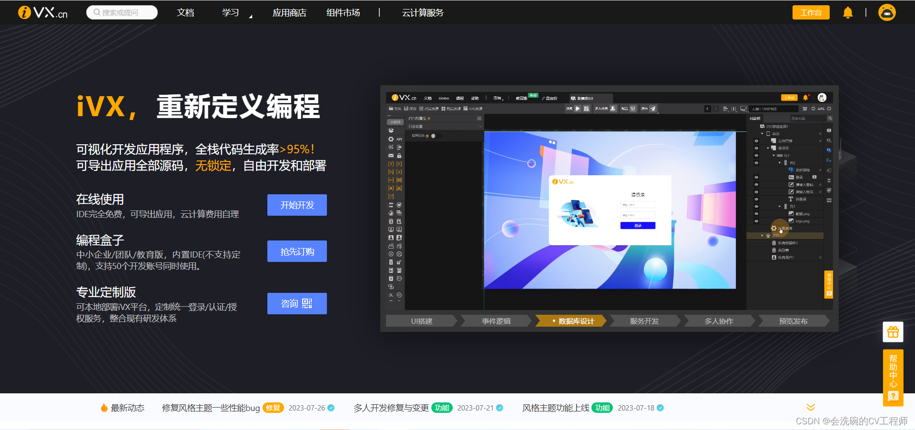
Task: Collapse the 行1 tree node triangle
Action: pyautogui.click(x=773, y=155)
